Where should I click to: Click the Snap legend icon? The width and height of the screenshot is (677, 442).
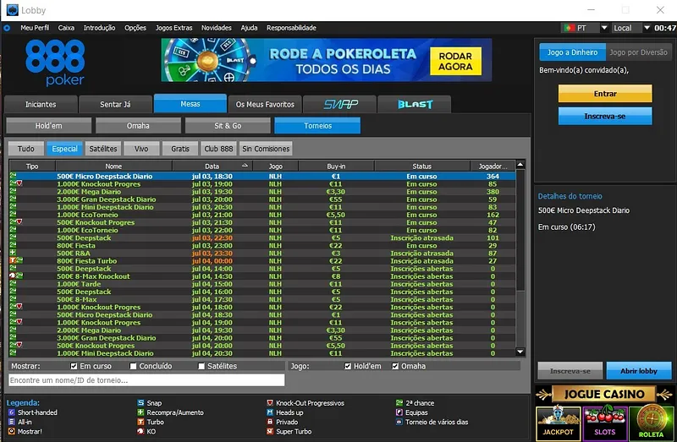click(x=140, y=403)
